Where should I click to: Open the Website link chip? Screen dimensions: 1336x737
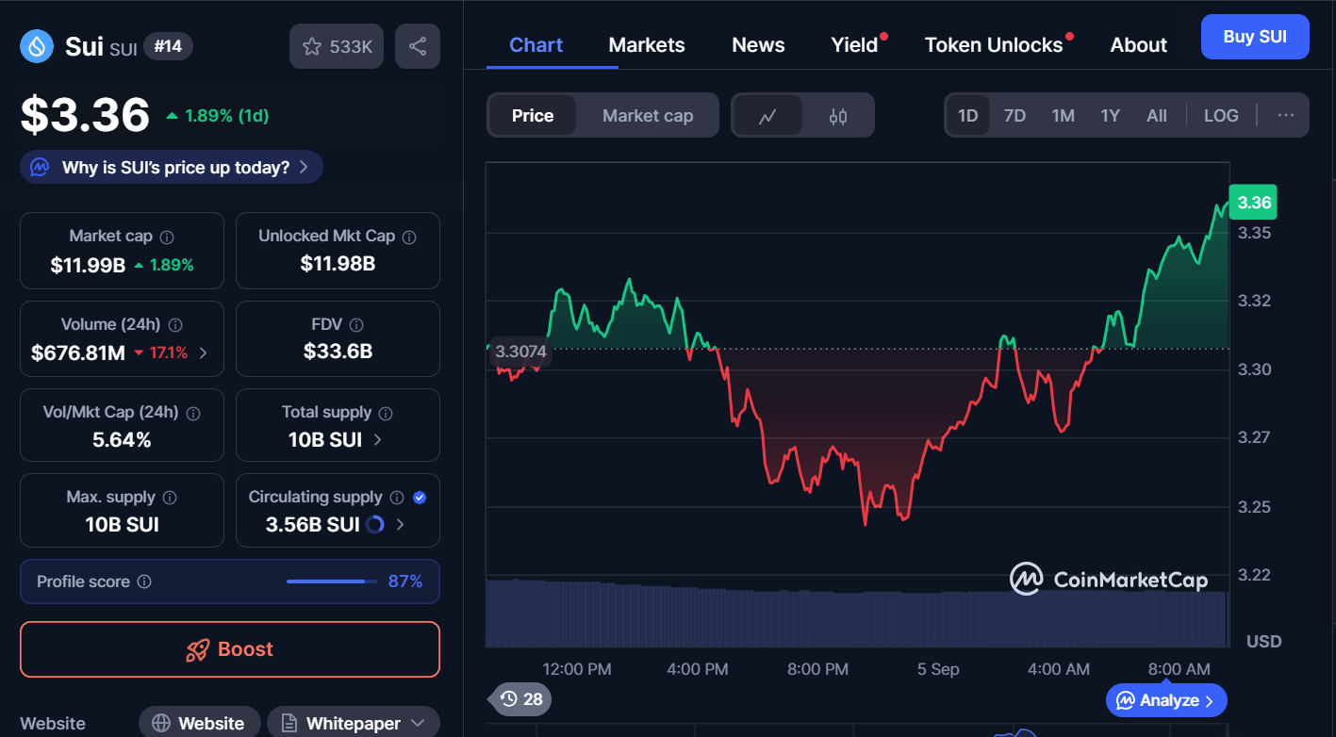[200, 723]
